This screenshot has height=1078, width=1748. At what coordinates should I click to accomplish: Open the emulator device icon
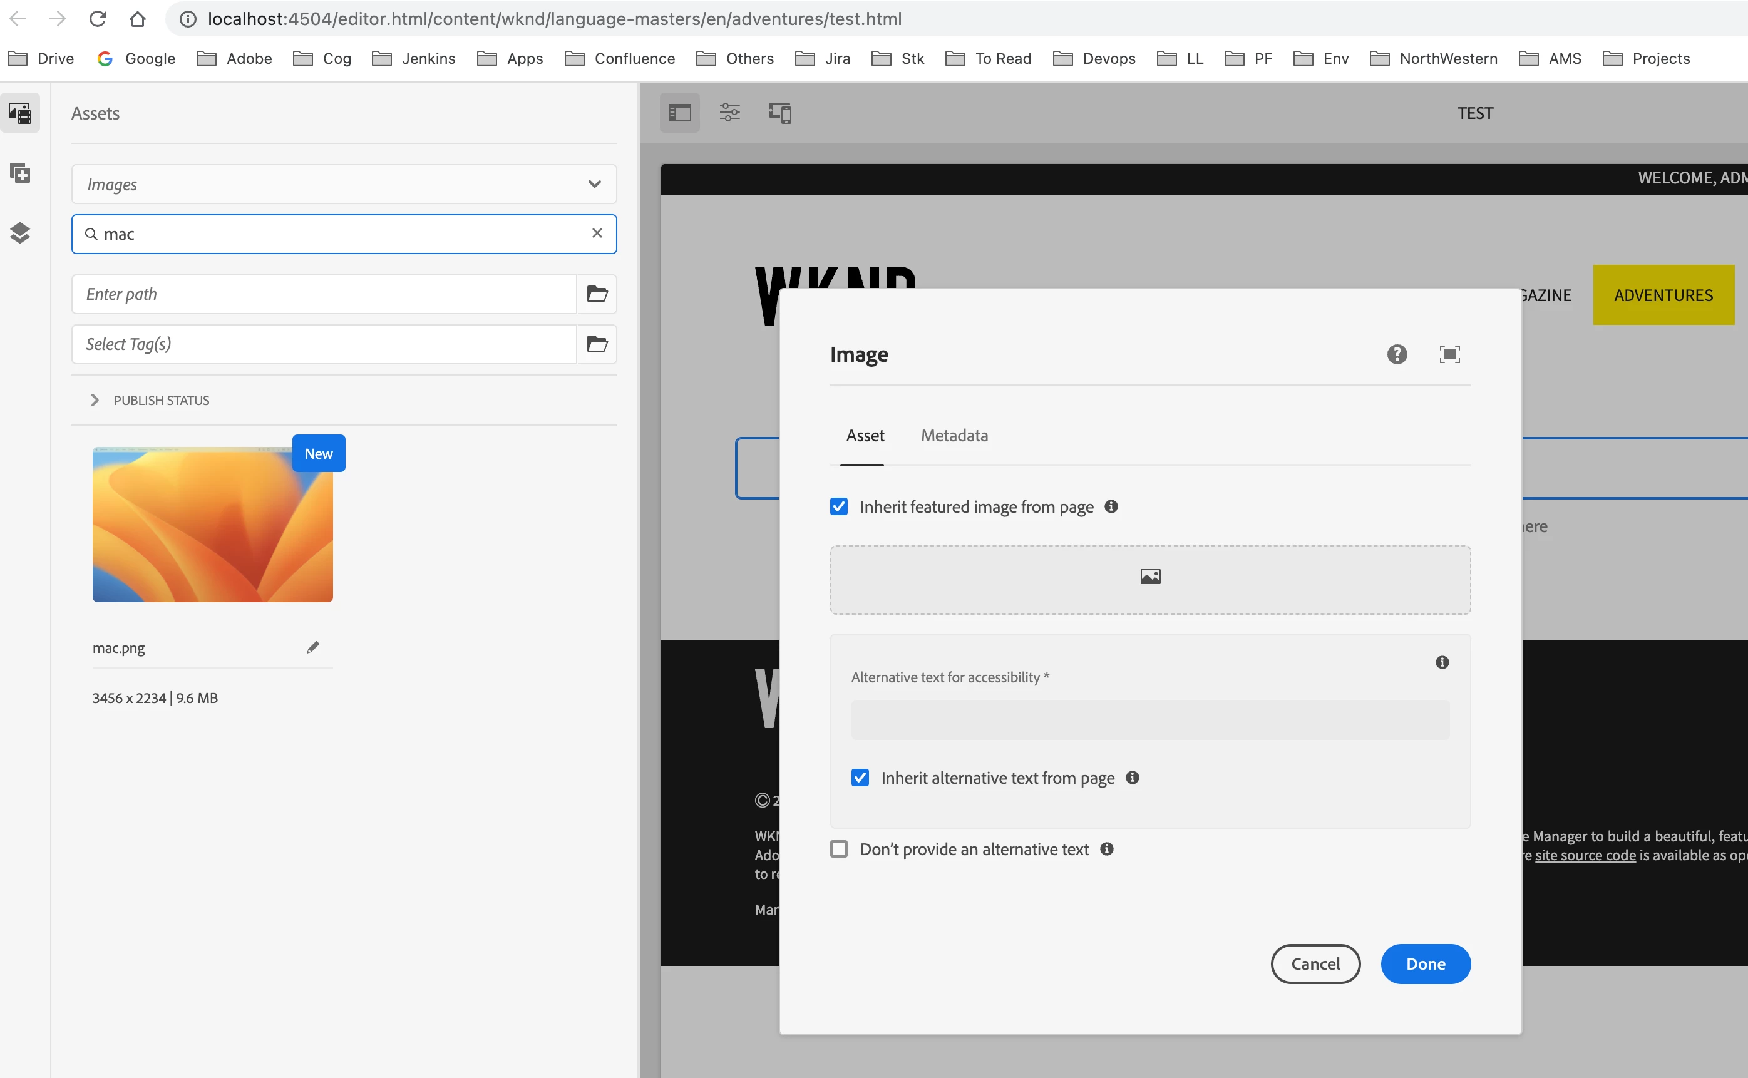tap(780, 113)
